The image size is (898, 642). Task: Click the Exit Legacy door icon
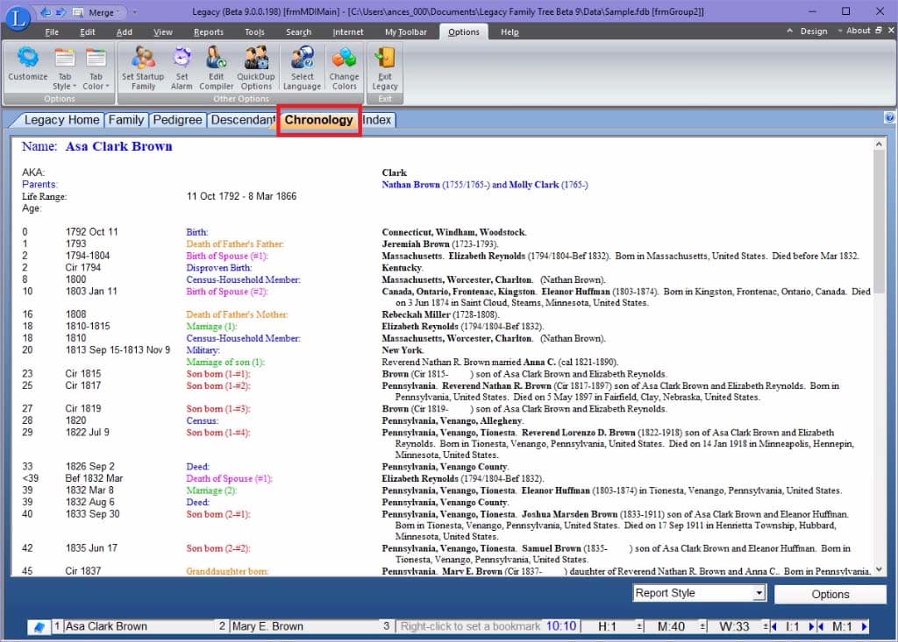coord(384,66)
